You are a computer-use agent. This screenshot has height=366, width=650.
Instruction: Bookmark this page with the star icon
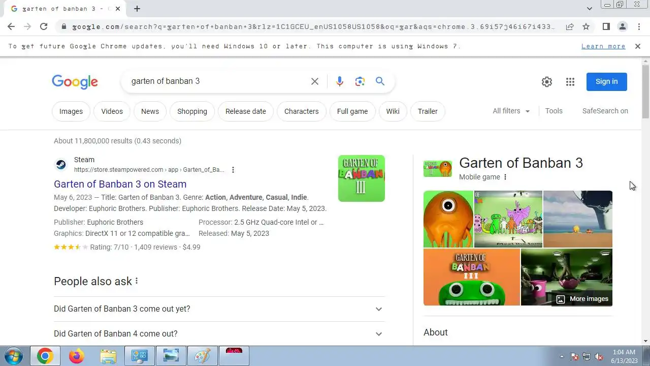point(586,26)
